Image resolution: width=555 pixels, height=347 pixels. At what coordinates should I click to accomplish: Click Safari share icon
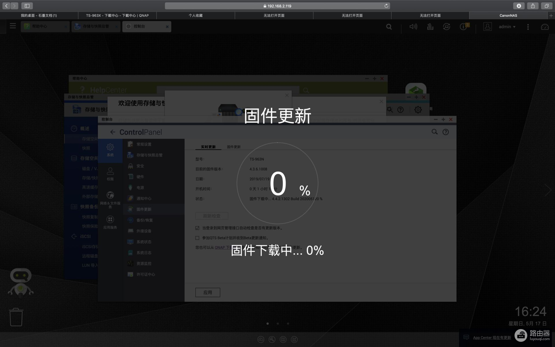pyautogui.click(x=533, y=6)
